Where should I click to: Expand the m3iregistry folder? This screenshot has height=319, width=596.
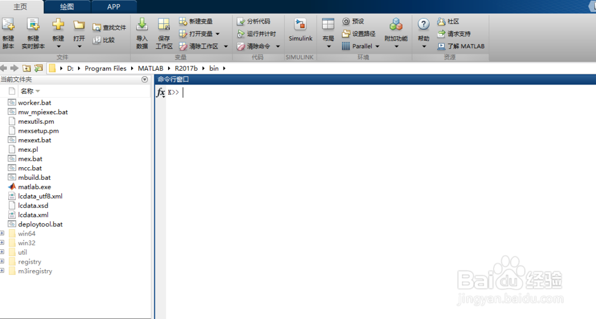click(2, 270)
